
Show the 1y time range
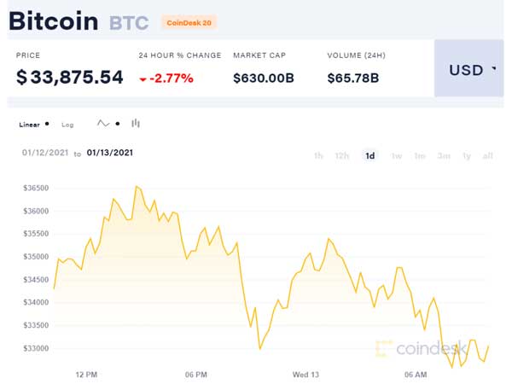click(467, 156)
